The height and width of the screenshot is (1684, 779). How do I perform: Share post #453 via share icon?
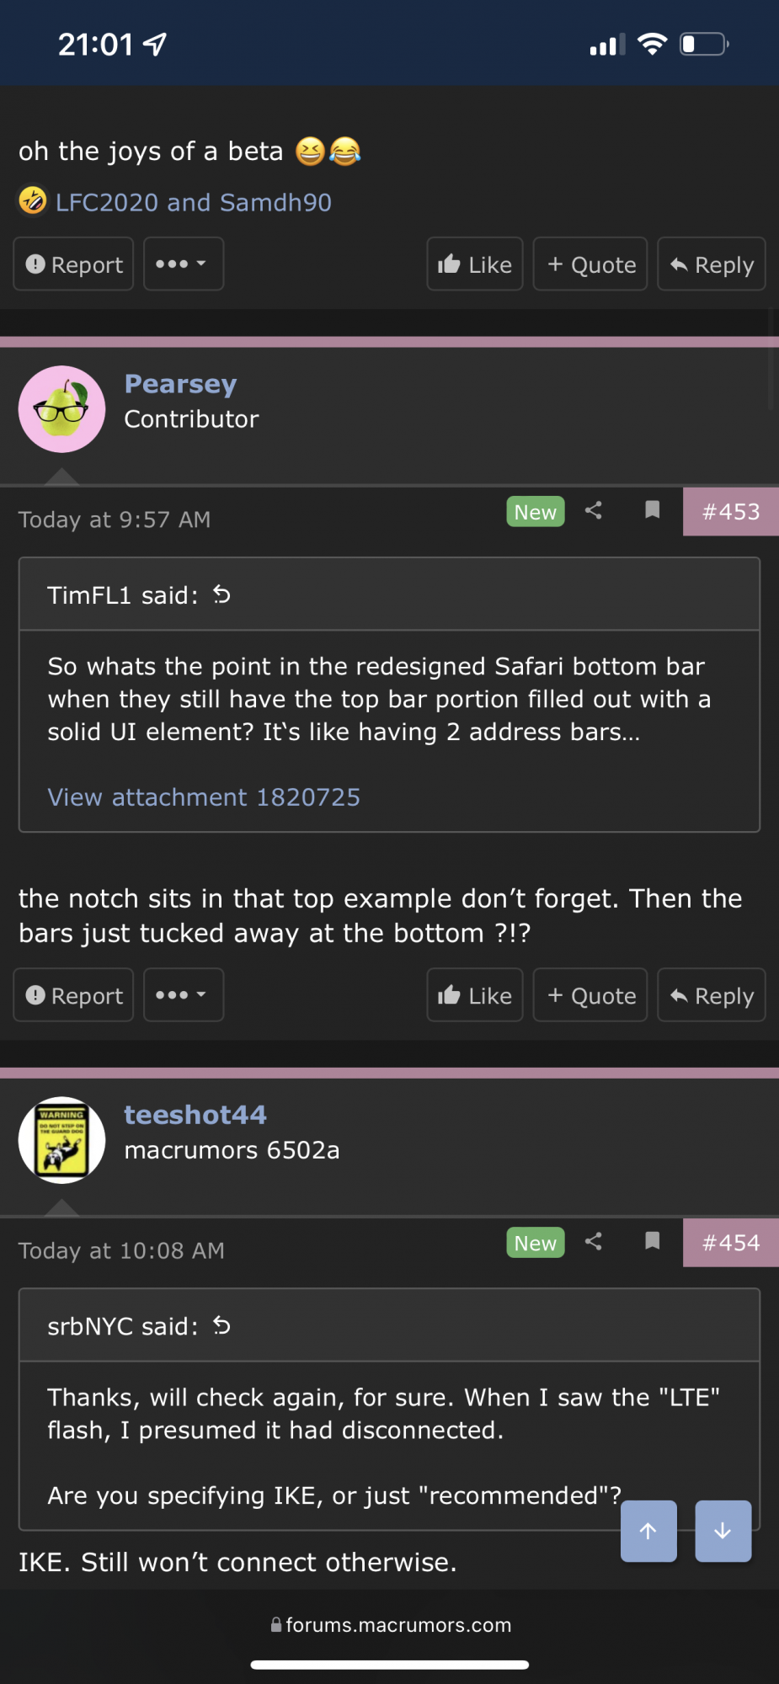point(593,510)
